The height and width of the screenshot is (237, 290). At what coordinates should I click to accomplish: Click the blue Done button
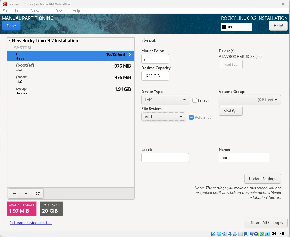point(11,26)
